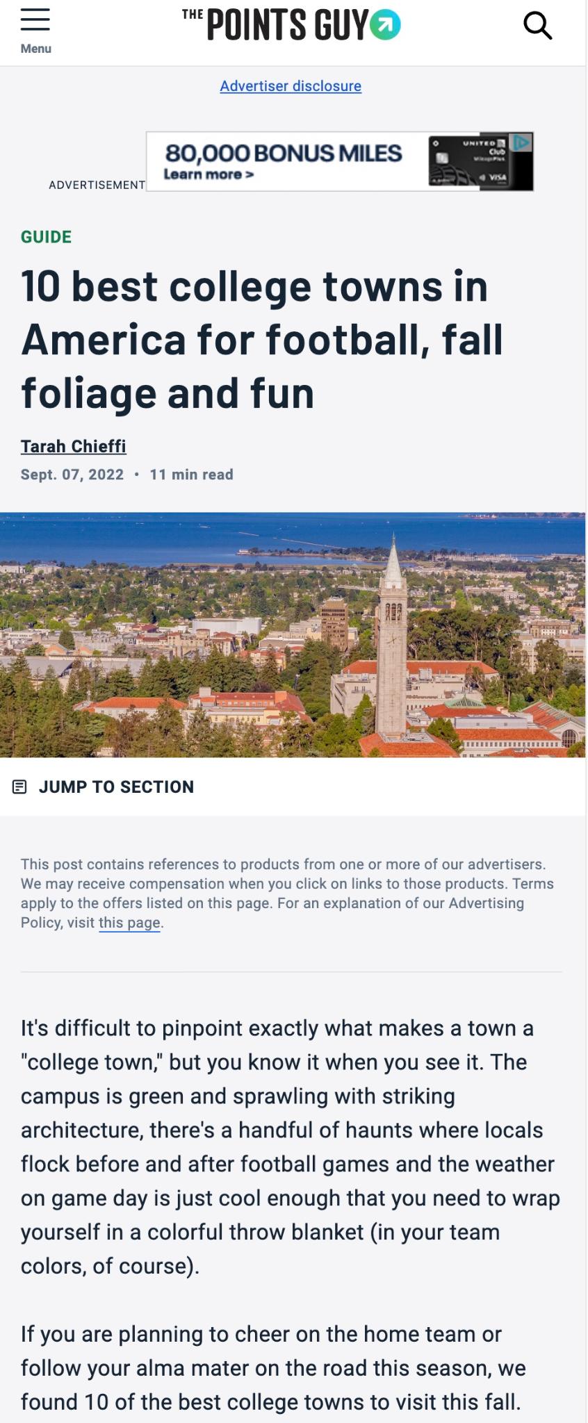Click the Menu label under hamburger
588x1423 pixels.
click(35, 49)
